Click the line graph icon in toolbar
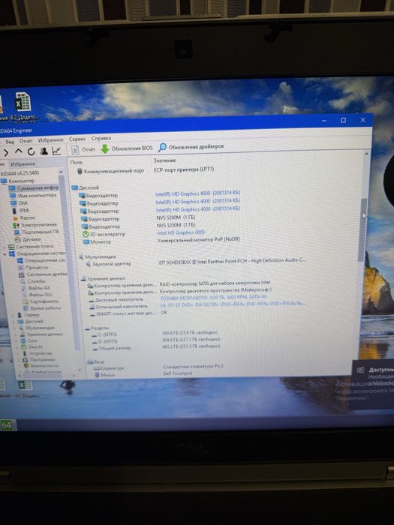Screen dimensions: 394x525 (56, 151)
